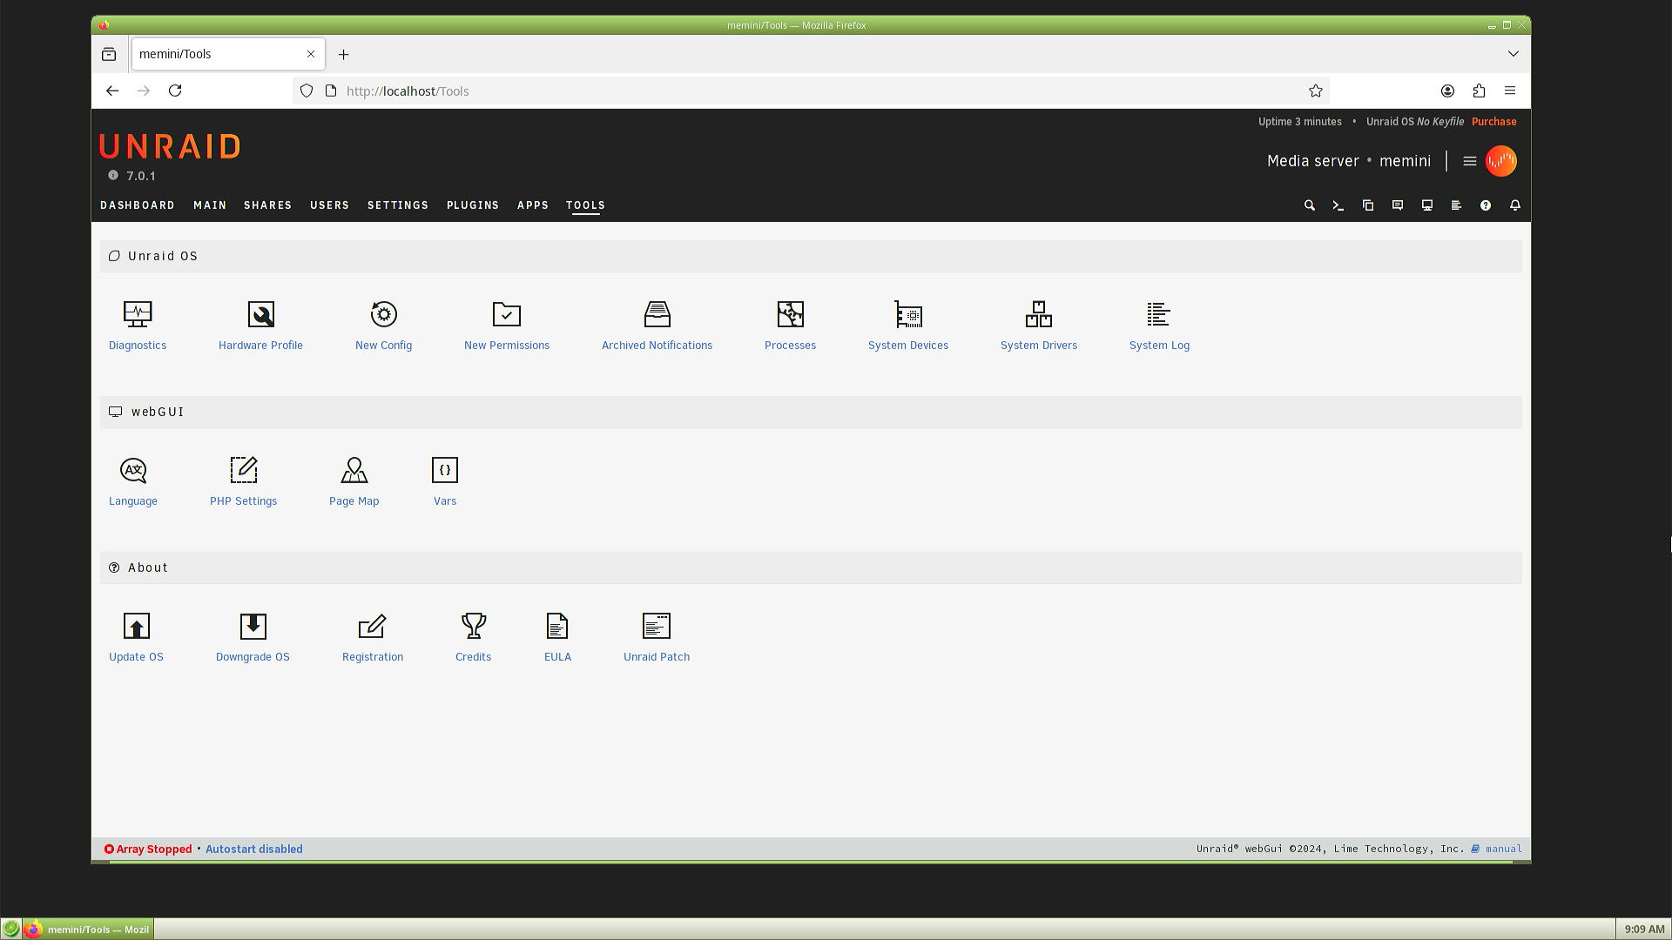This screenshot has width=1672, height=940.
Task: Open the Page Map tool
Action: pos(354,481)
